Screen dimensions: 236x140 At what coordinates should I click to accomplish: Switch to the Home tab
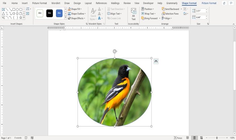tap(14, 3)
